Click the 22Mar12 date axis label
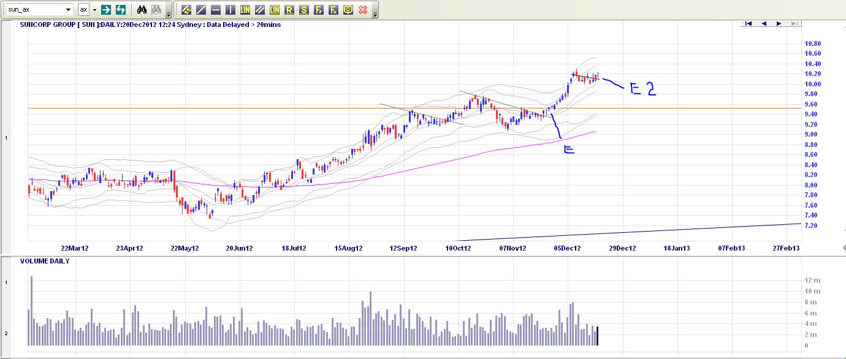Viewport: 846px width, 359px height. coord(75,248)
